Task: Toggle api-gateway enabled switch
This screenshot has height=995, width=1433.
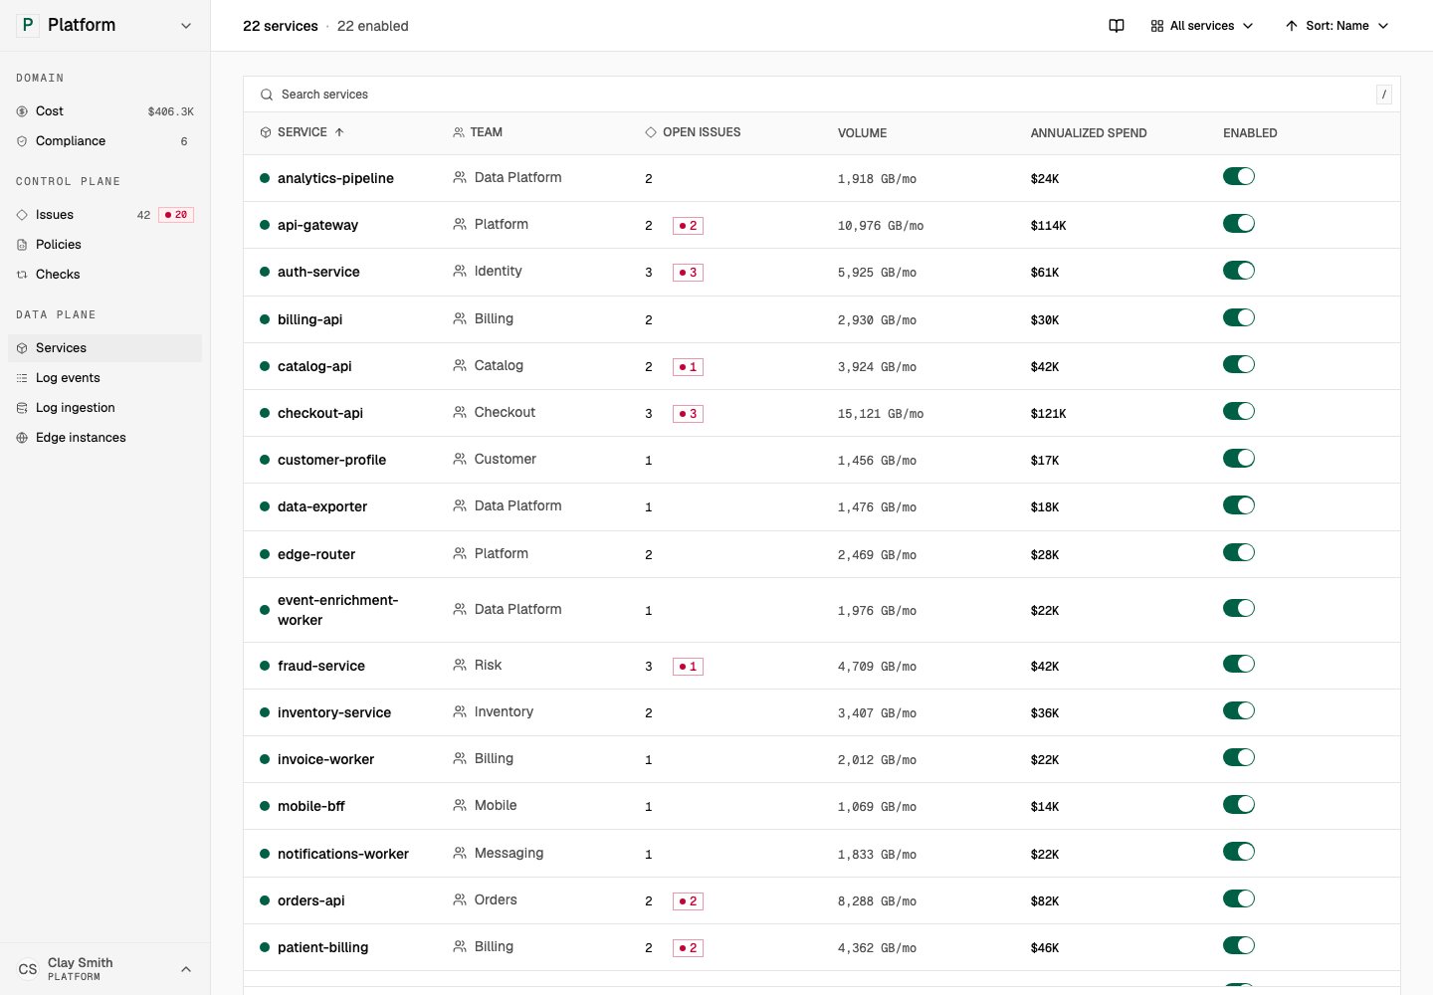Action: [1239, 223]
